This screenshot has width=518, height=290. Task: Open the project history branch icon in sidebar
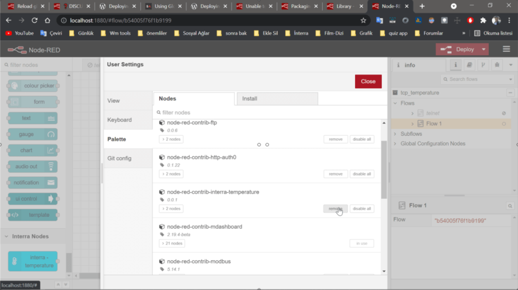(483, 65)
